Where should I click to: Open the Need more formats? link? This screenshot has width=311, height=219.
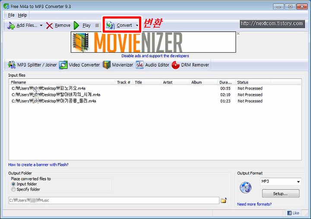click(x=254, y=204)
